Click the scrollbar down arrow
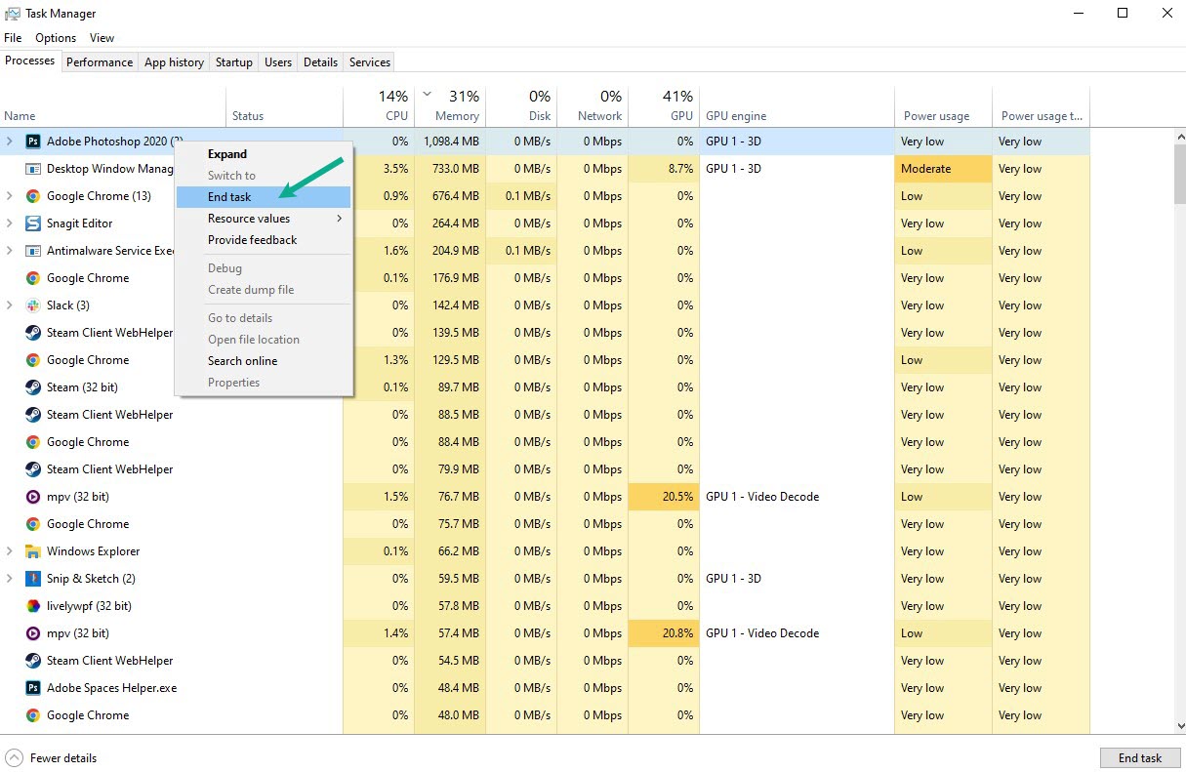 coord(1179,726)
